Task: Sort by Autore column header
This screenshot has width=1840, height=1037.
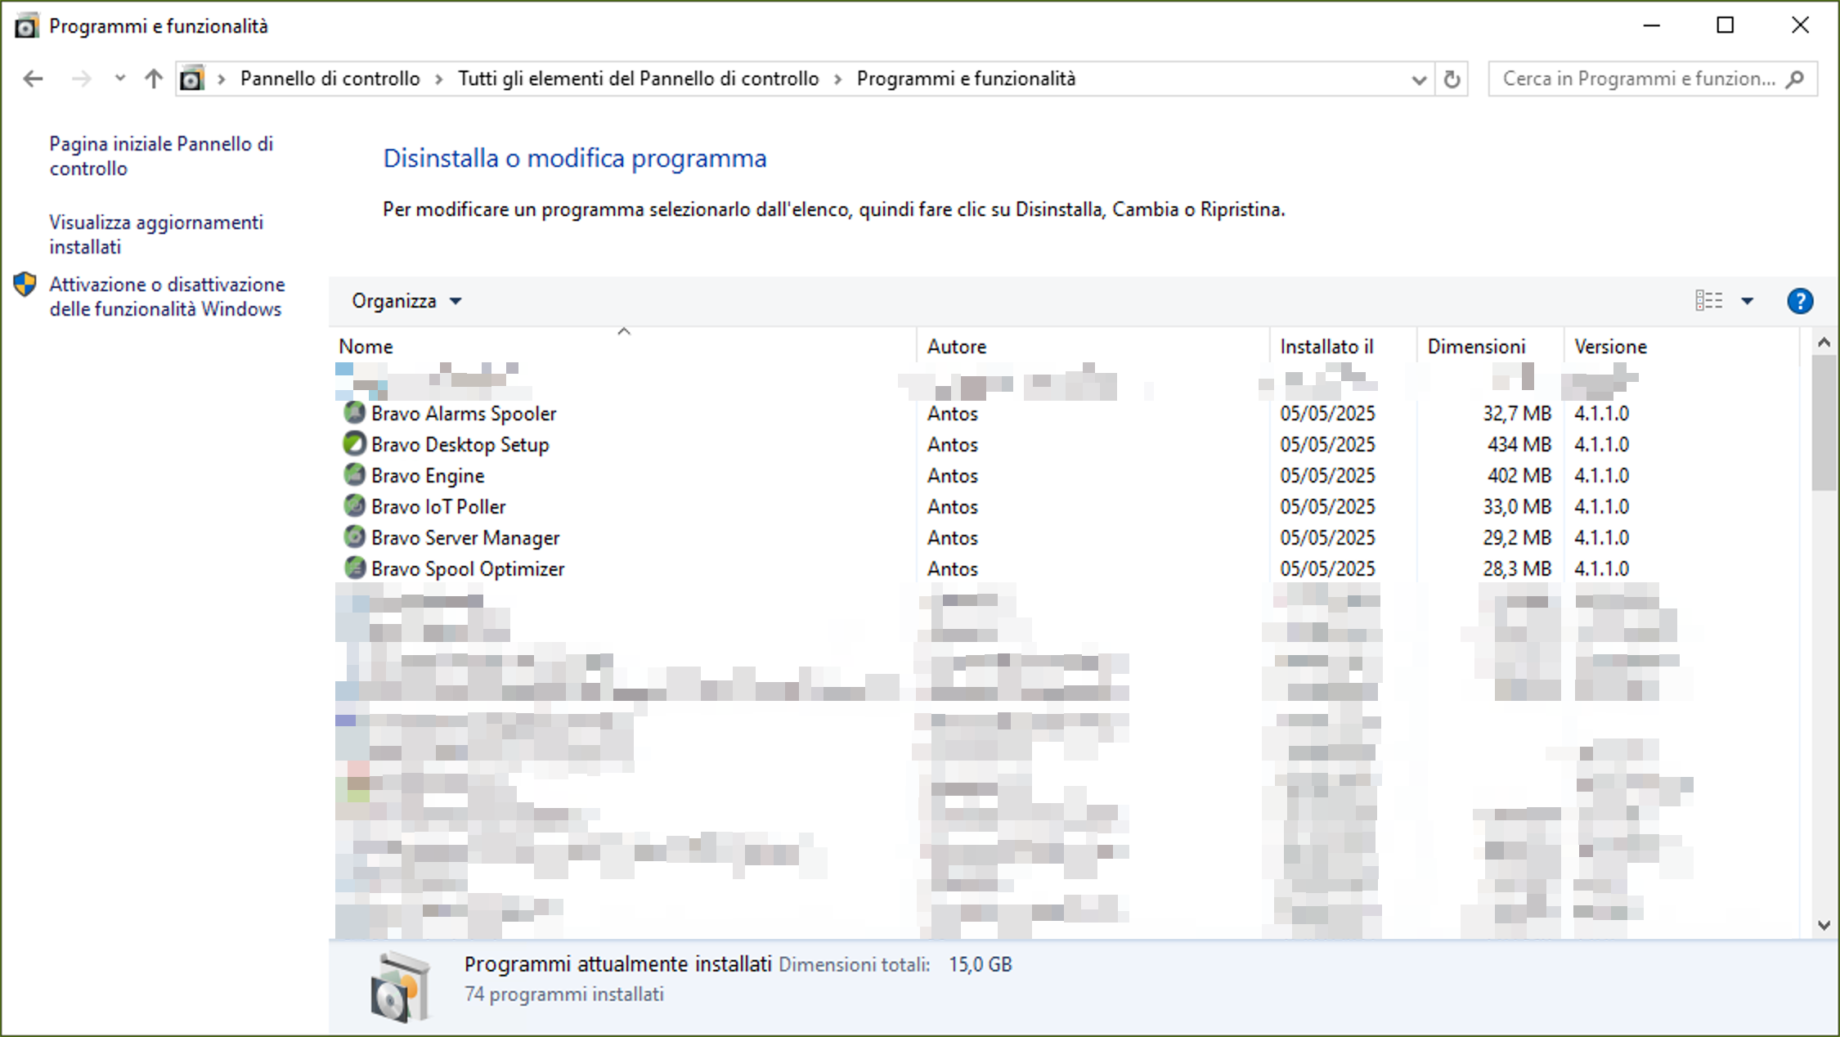Action: (1093, 347)
